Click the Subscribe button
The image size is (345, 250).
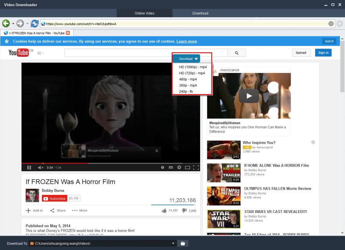point(54,198)
